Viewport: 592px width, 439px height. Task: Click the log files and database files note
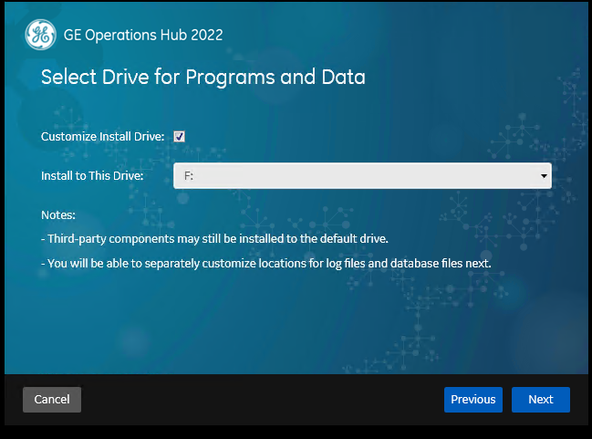266,264
